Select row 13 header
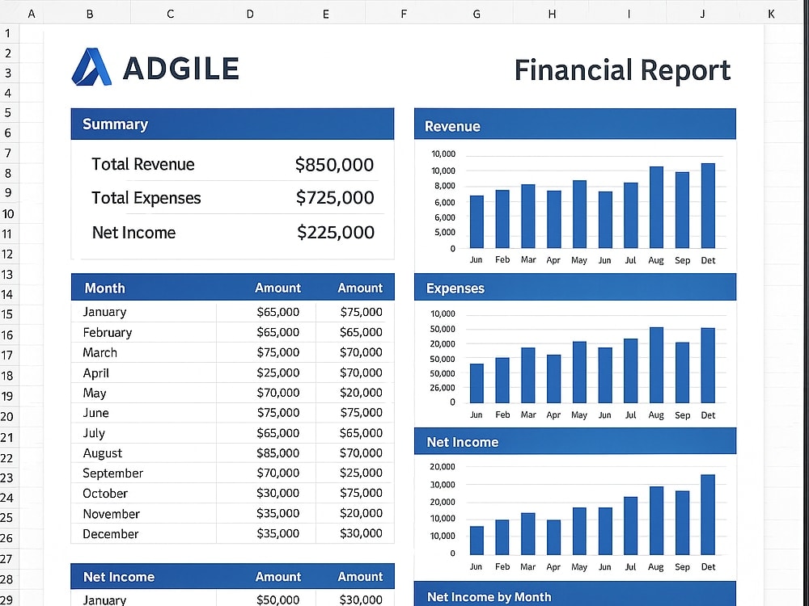The image size is (809, 606). pos(8,274)
